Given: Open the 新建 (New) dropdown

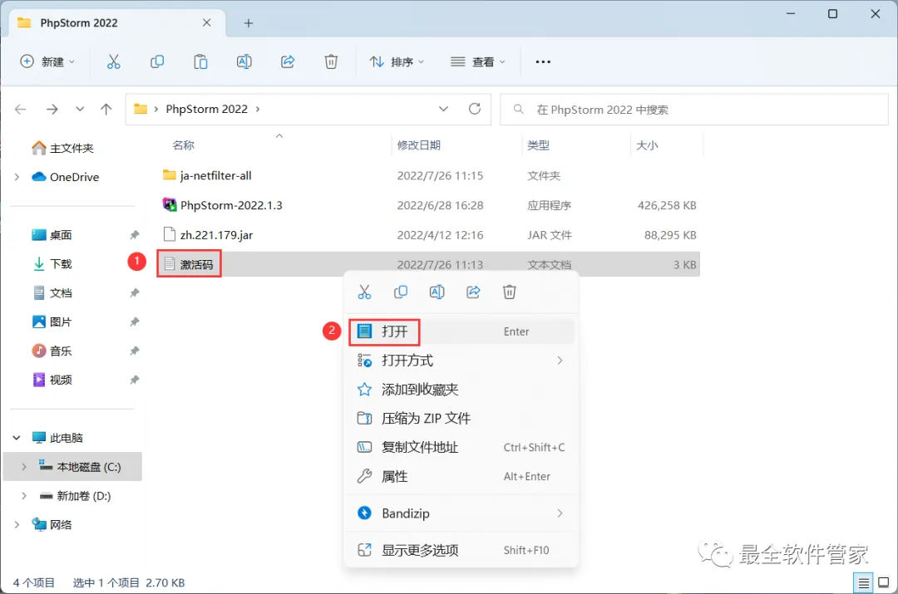Looking at the screenshot, I should (47, 61).
